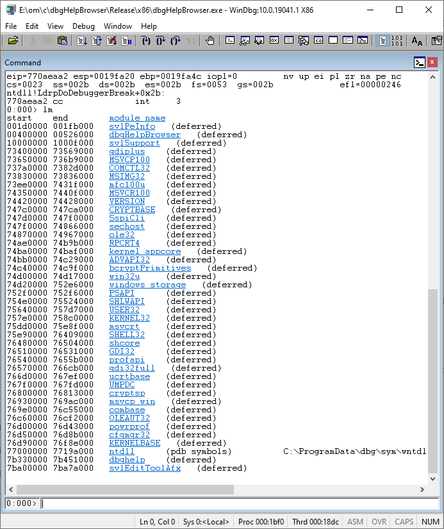Open the Command Browser toolbar icon
This screenshot has width=444, height=529.
tap(363, 40)
